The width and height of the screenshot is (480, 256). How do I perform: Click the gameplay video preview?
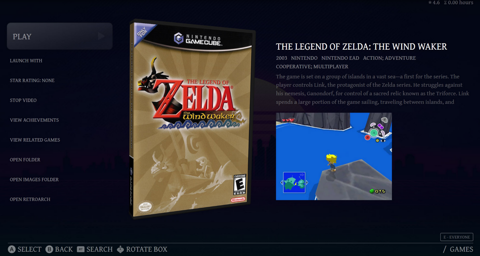pyautogui.click(x=334, y=156)
